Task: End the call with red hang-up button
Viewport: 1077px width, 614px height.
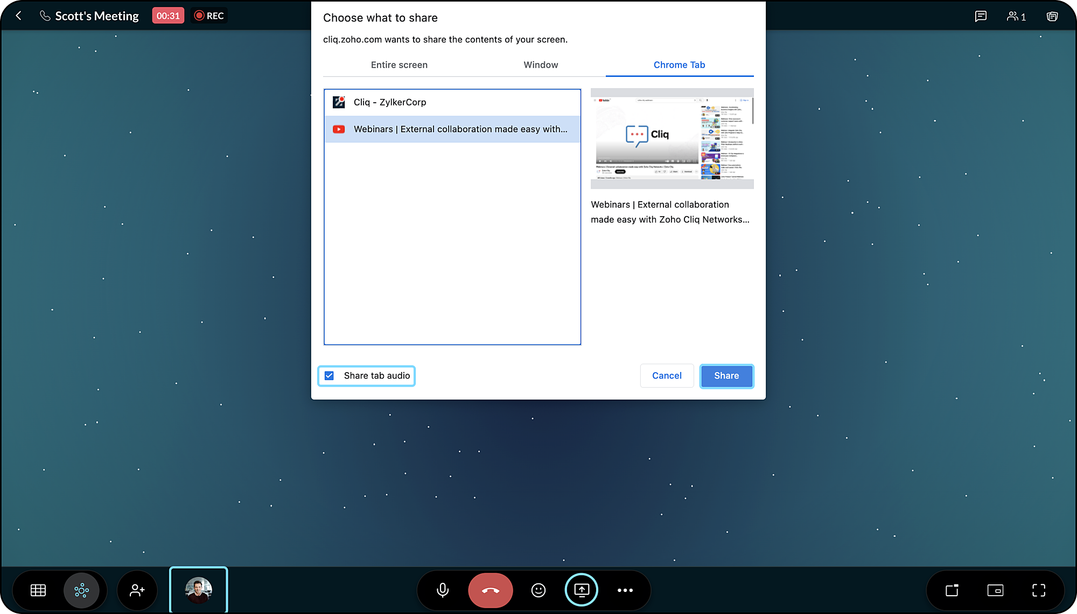Action: [x=490, y=590]
